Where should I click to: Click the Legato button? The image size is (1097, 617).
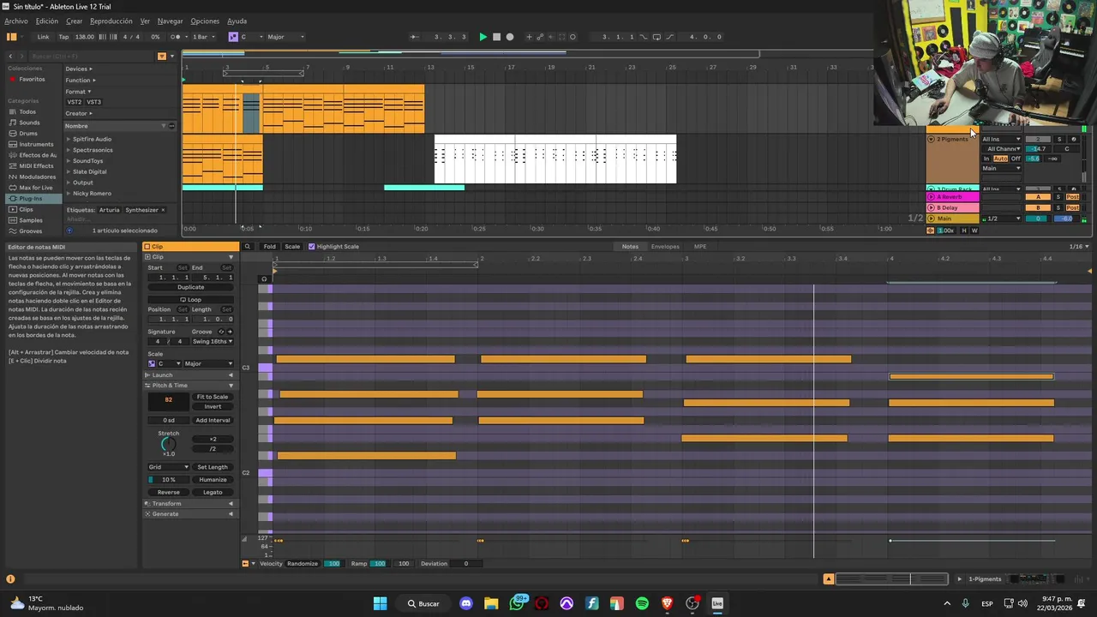click(x=213, y=492)
